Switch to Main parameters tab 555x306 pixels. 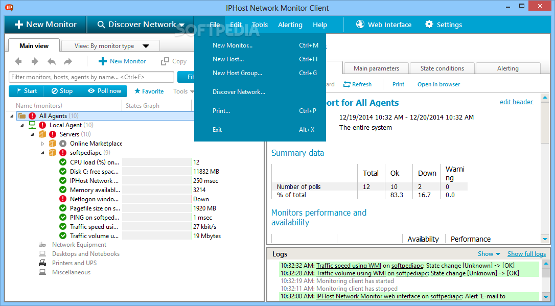376,68
